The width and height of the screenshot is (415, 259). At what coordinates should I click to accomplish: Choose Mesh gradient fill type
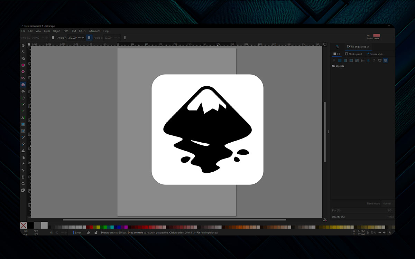coord(357,60)
